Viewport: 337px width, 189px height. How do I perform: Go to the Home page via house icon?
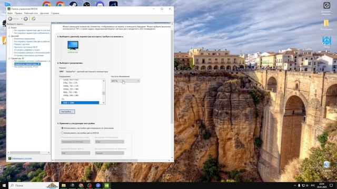(34, 19)
